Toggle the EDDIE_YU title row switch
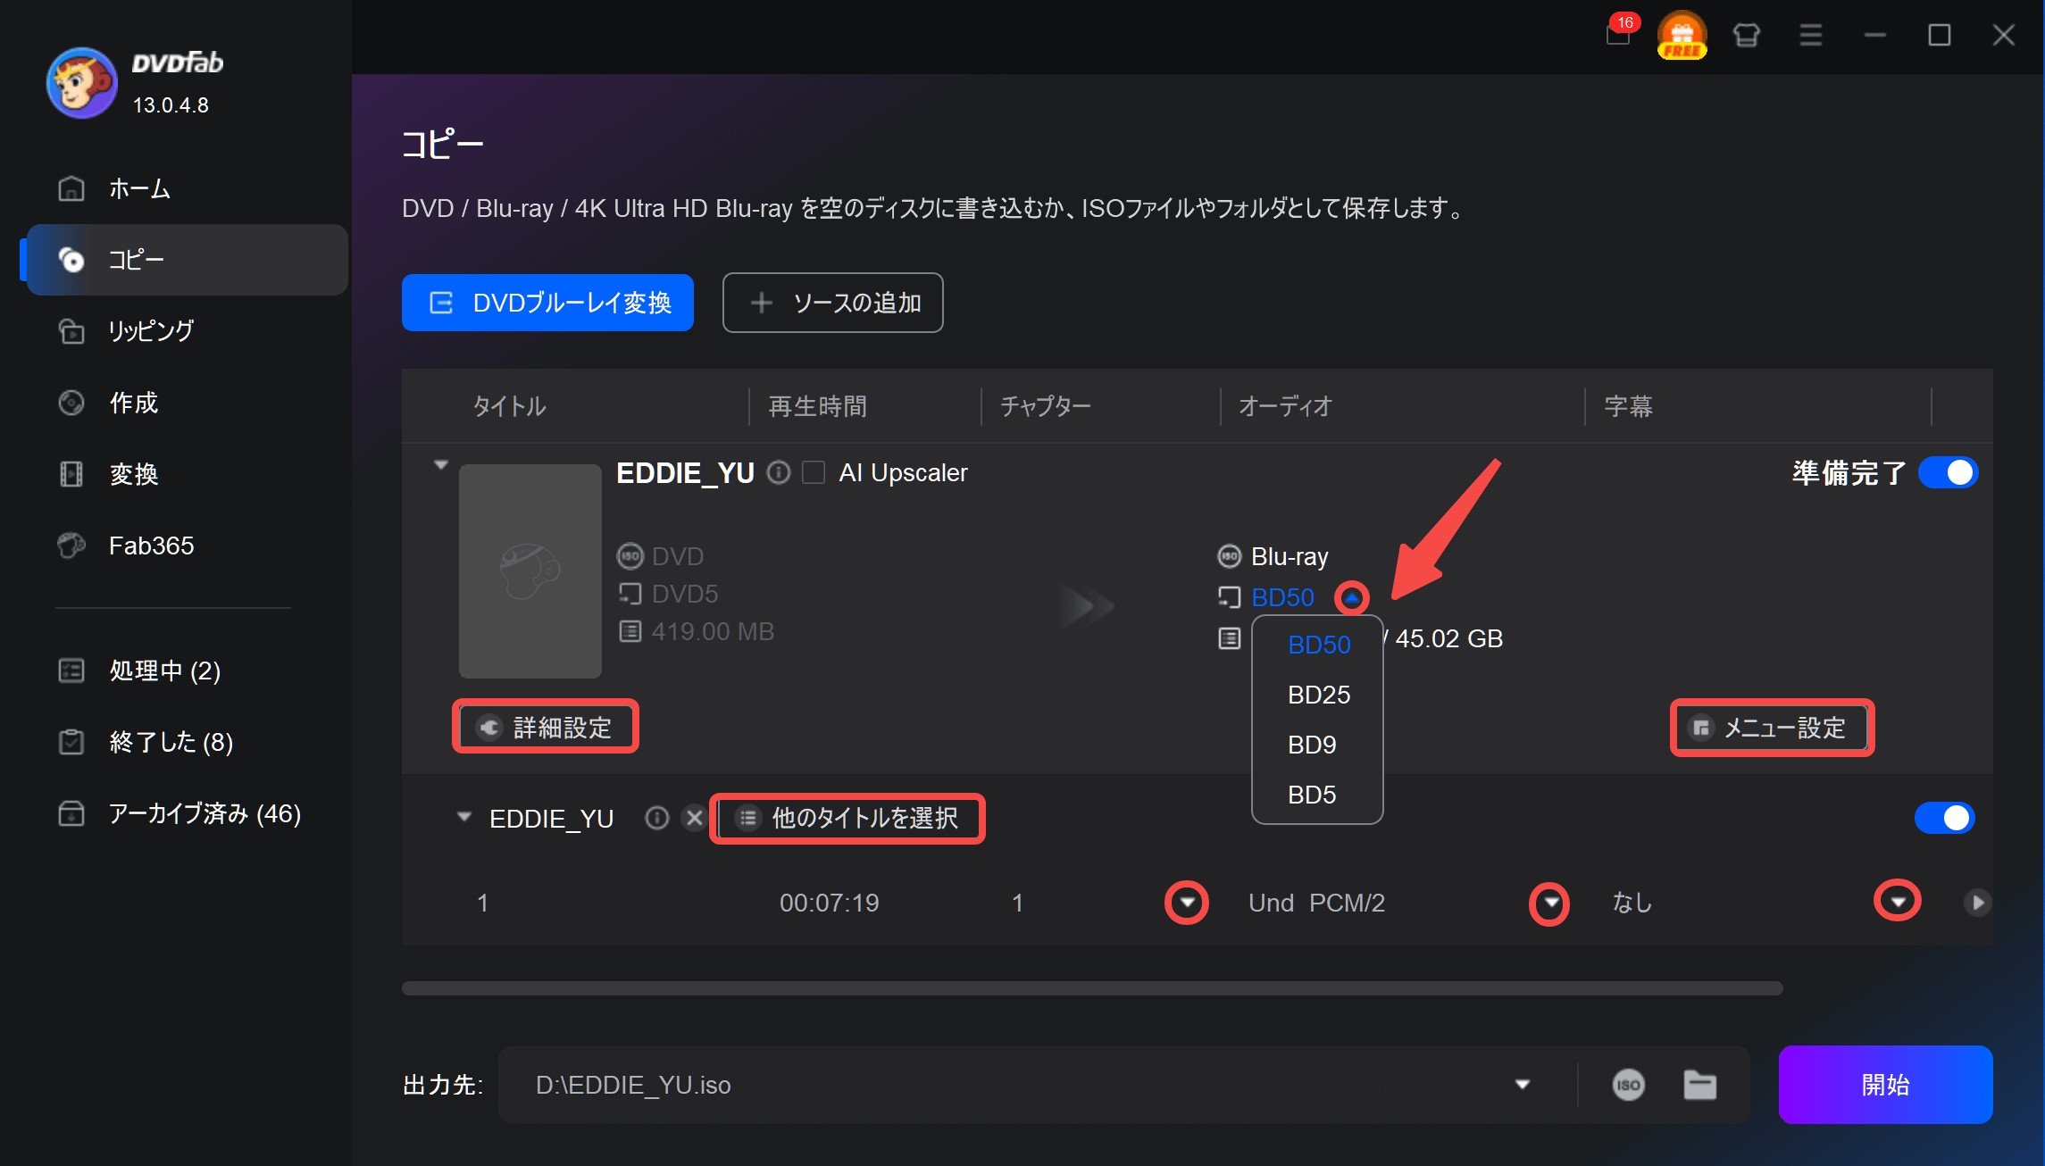The width and height of the screenshot is (2045, 1166). coord(1944,818)
